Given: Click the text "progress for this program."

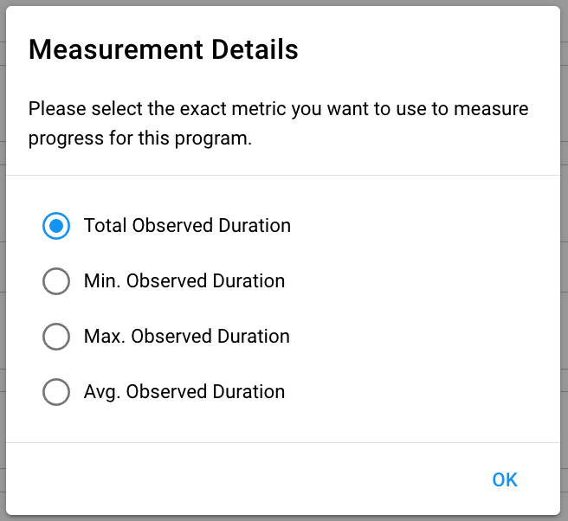Looking at the screenshot, I should 140,138.
